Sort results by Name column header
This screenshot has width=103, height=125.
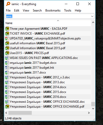pos(9,23)
